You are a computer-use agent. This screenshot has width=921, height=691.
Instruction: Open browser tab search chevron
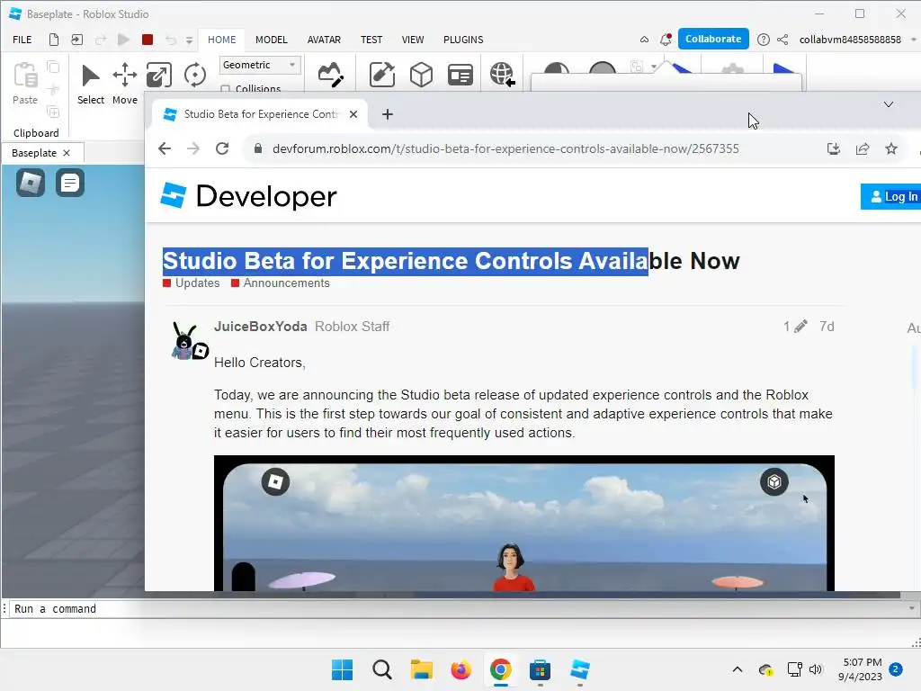[x=888, y=104]
